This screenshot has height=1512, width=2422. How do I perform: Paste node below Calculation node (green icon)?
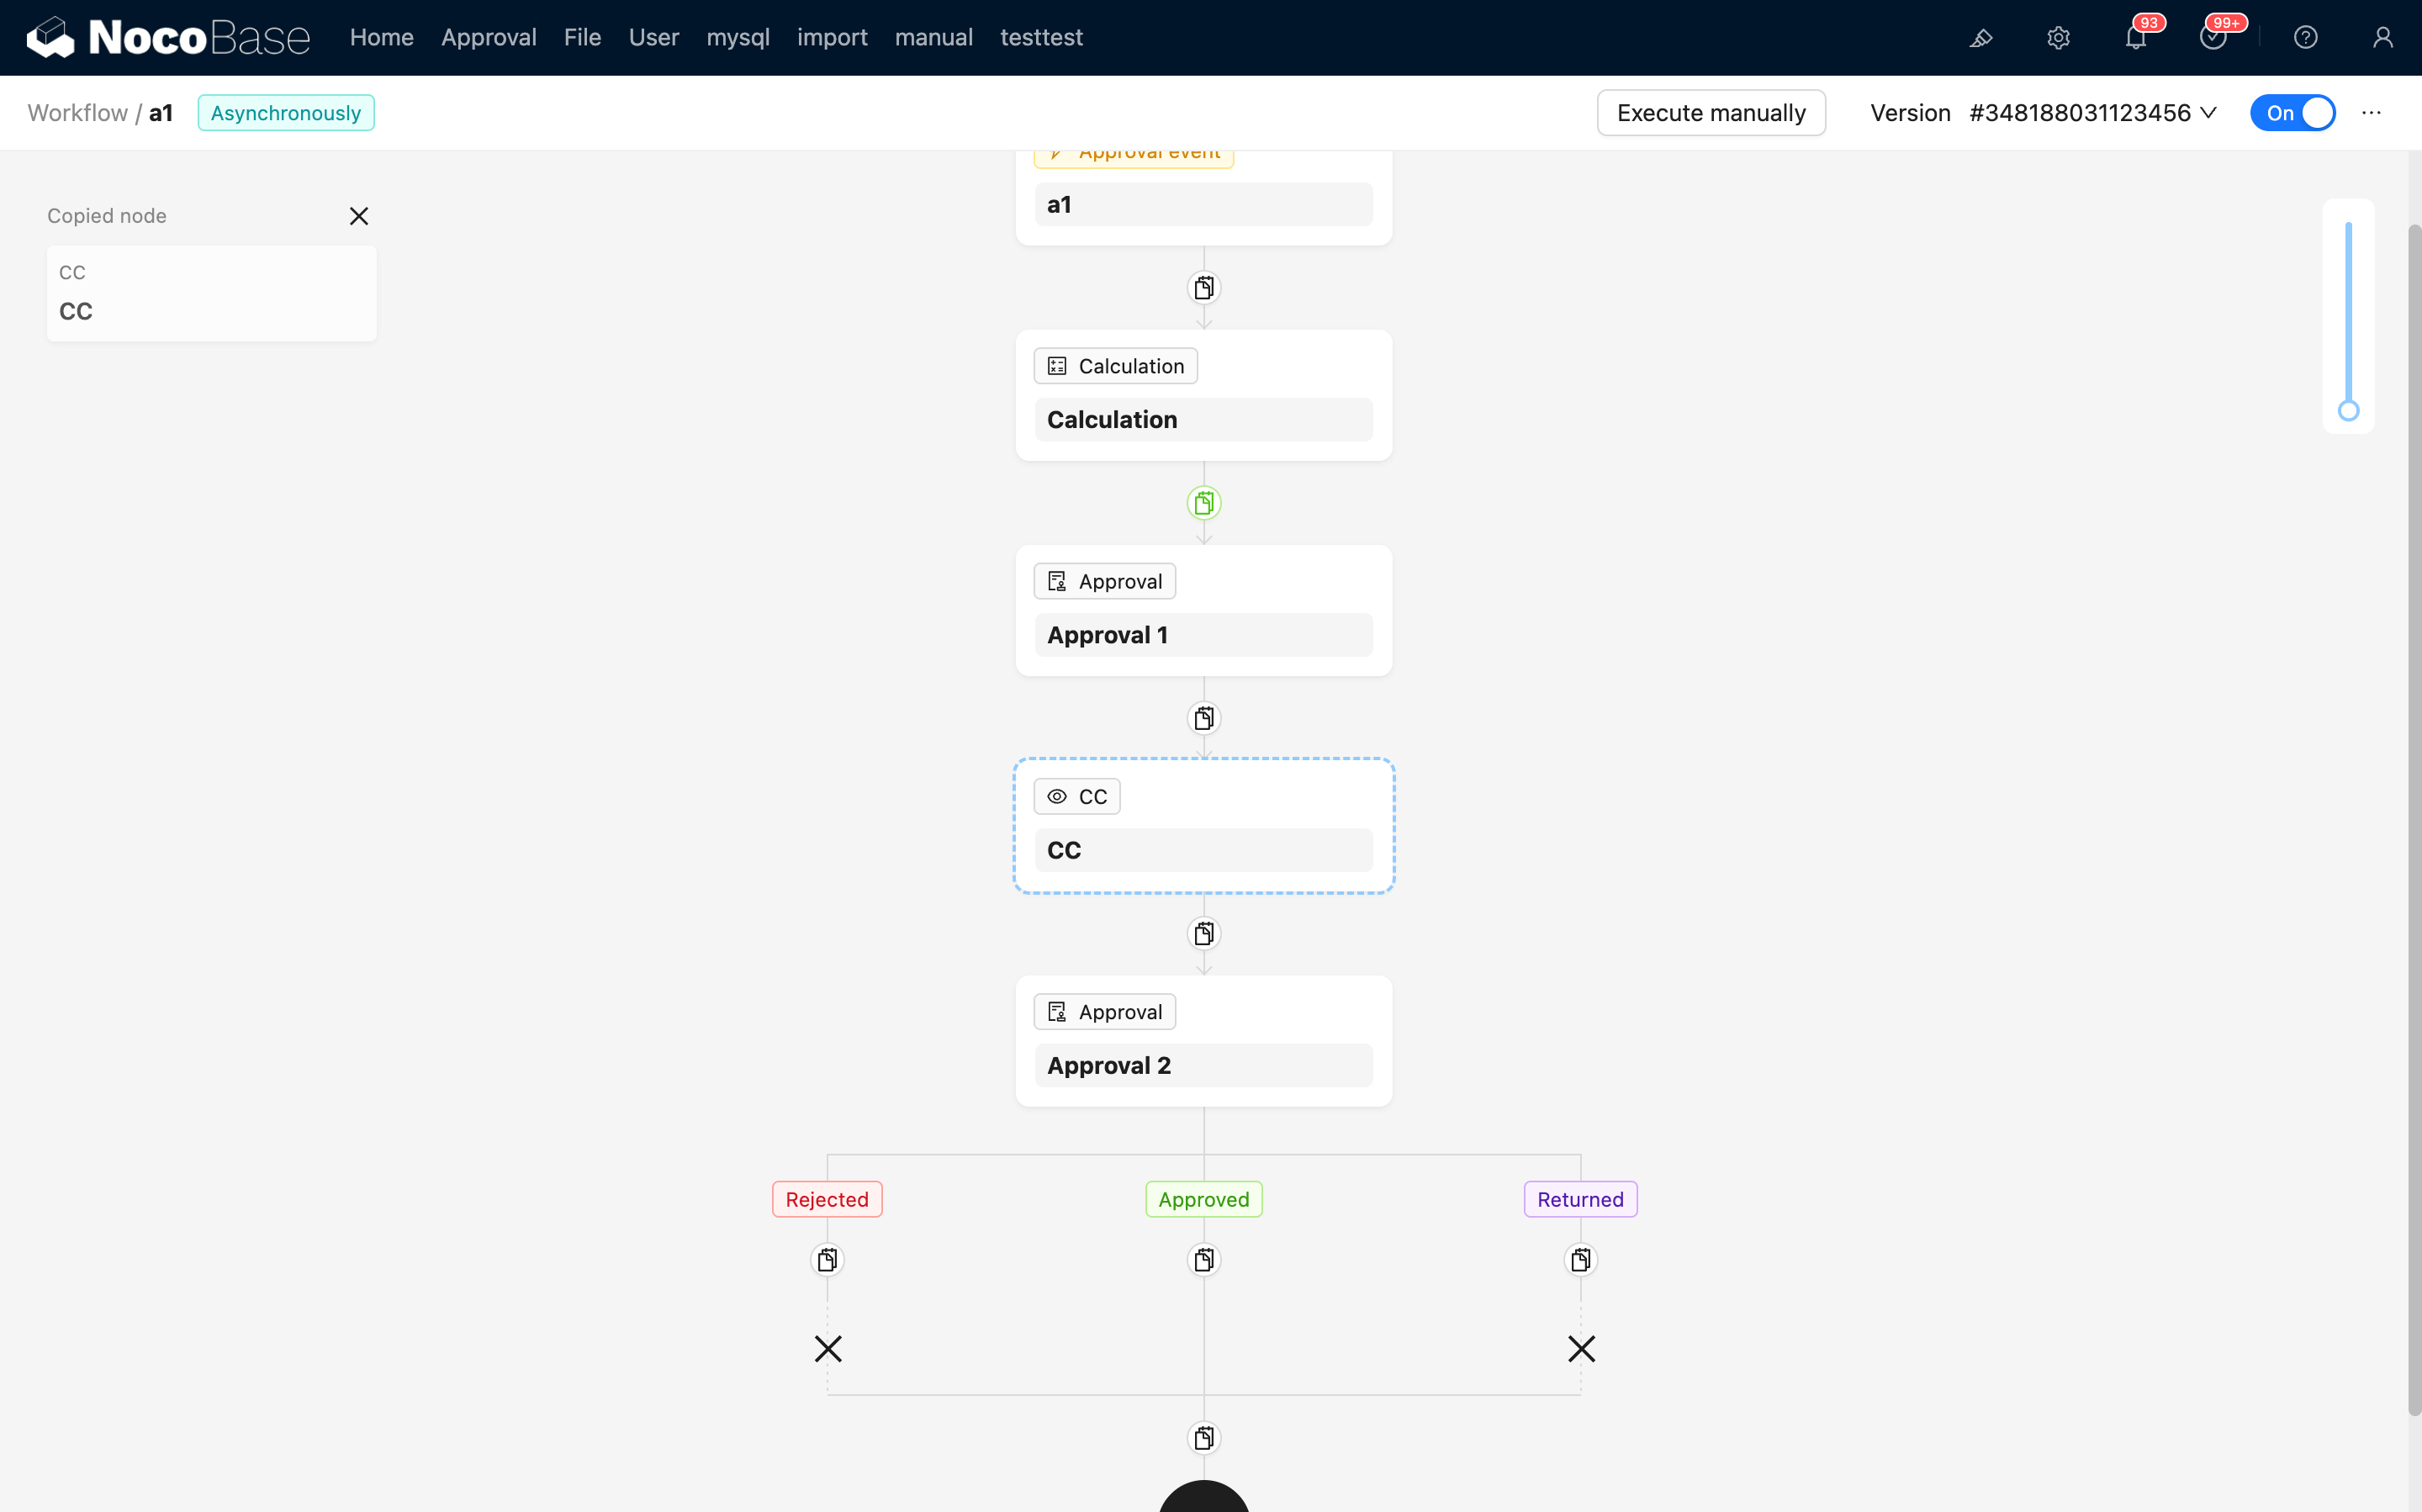tap(1204, 503)
